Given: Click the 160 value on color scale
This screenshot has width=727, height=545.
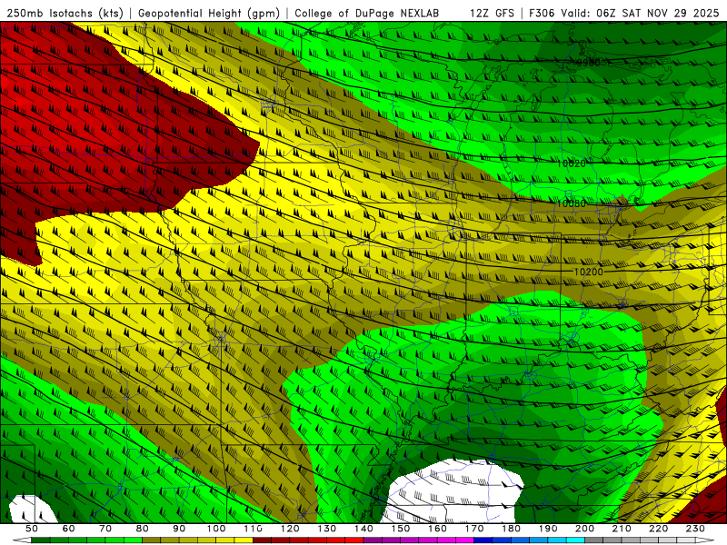Looking at the screenshot, I should pos(437,529).
